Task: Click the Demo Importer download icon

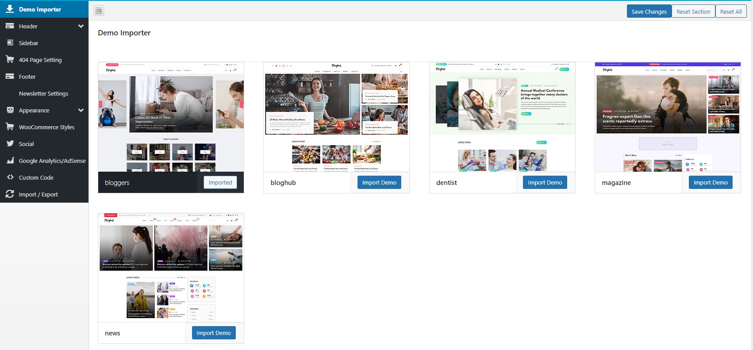Action: click(10, 9)
